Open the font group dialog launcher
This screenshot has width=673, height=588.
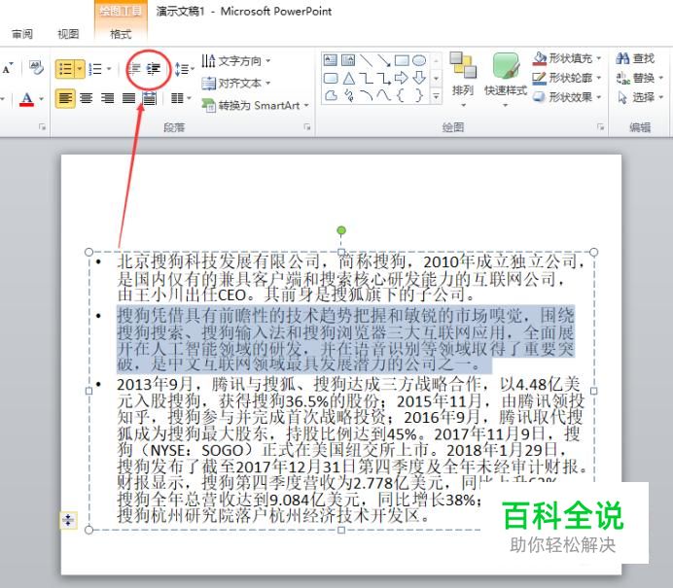click(42, 127)
